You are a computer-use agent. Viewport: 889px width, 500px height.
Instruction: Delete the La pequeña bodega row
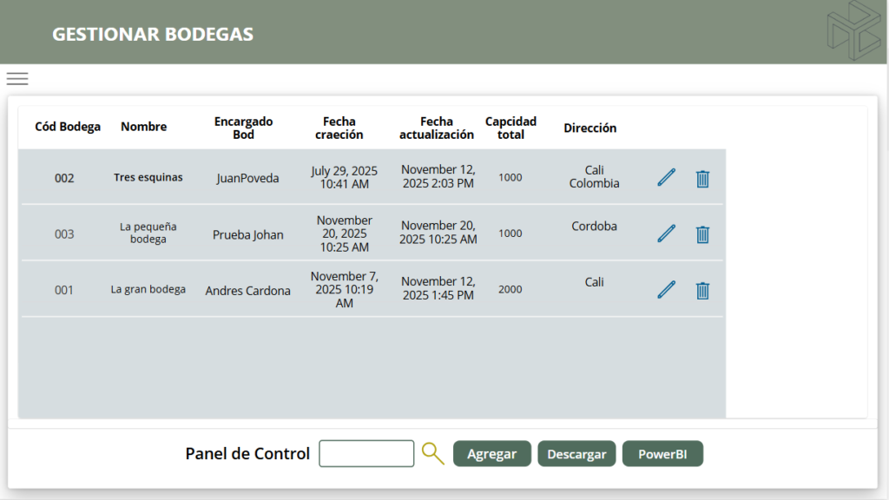click(702, 234)
